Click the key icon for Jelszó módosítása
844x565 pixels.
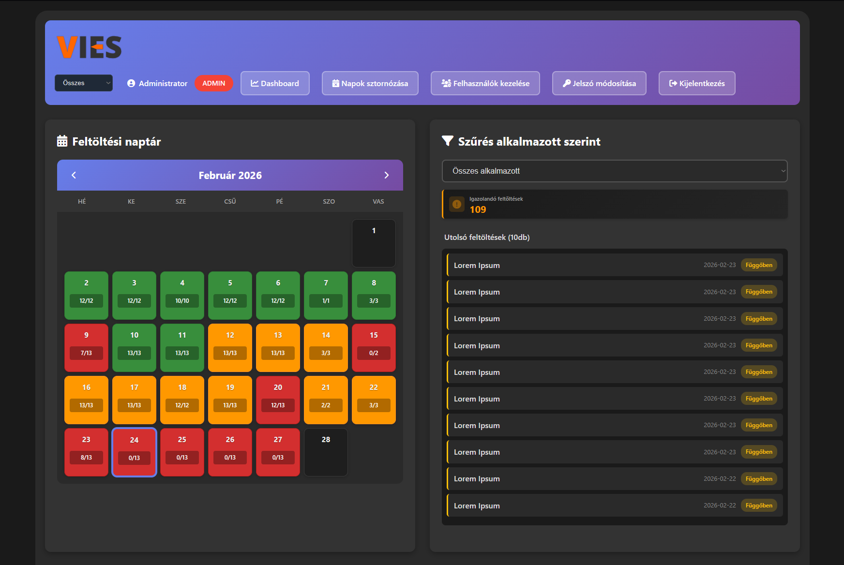(567, 83)
